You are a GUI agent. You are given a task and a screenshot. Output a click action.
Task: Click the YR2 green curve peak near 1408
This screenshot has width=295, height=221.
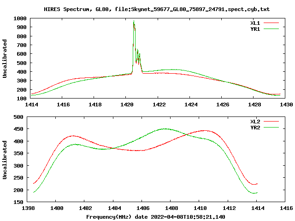pos(165,129)
